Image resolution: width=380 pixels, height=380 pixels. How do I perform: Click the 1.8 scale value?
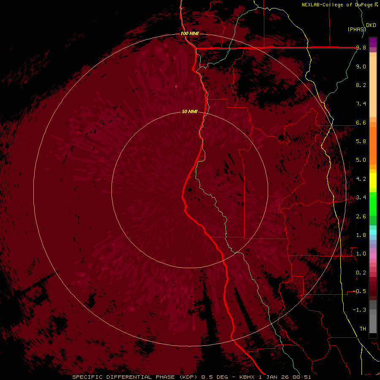pyautogui.click(x=361, y=235)
